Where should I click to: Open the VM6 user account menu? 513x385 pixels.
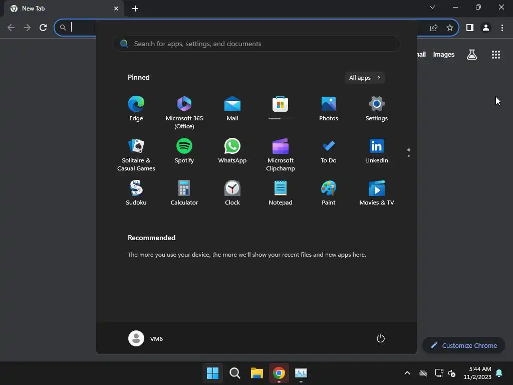click(146, 338)
